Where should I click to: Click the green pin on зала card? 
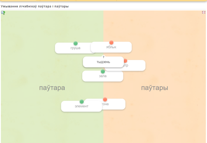103,71
